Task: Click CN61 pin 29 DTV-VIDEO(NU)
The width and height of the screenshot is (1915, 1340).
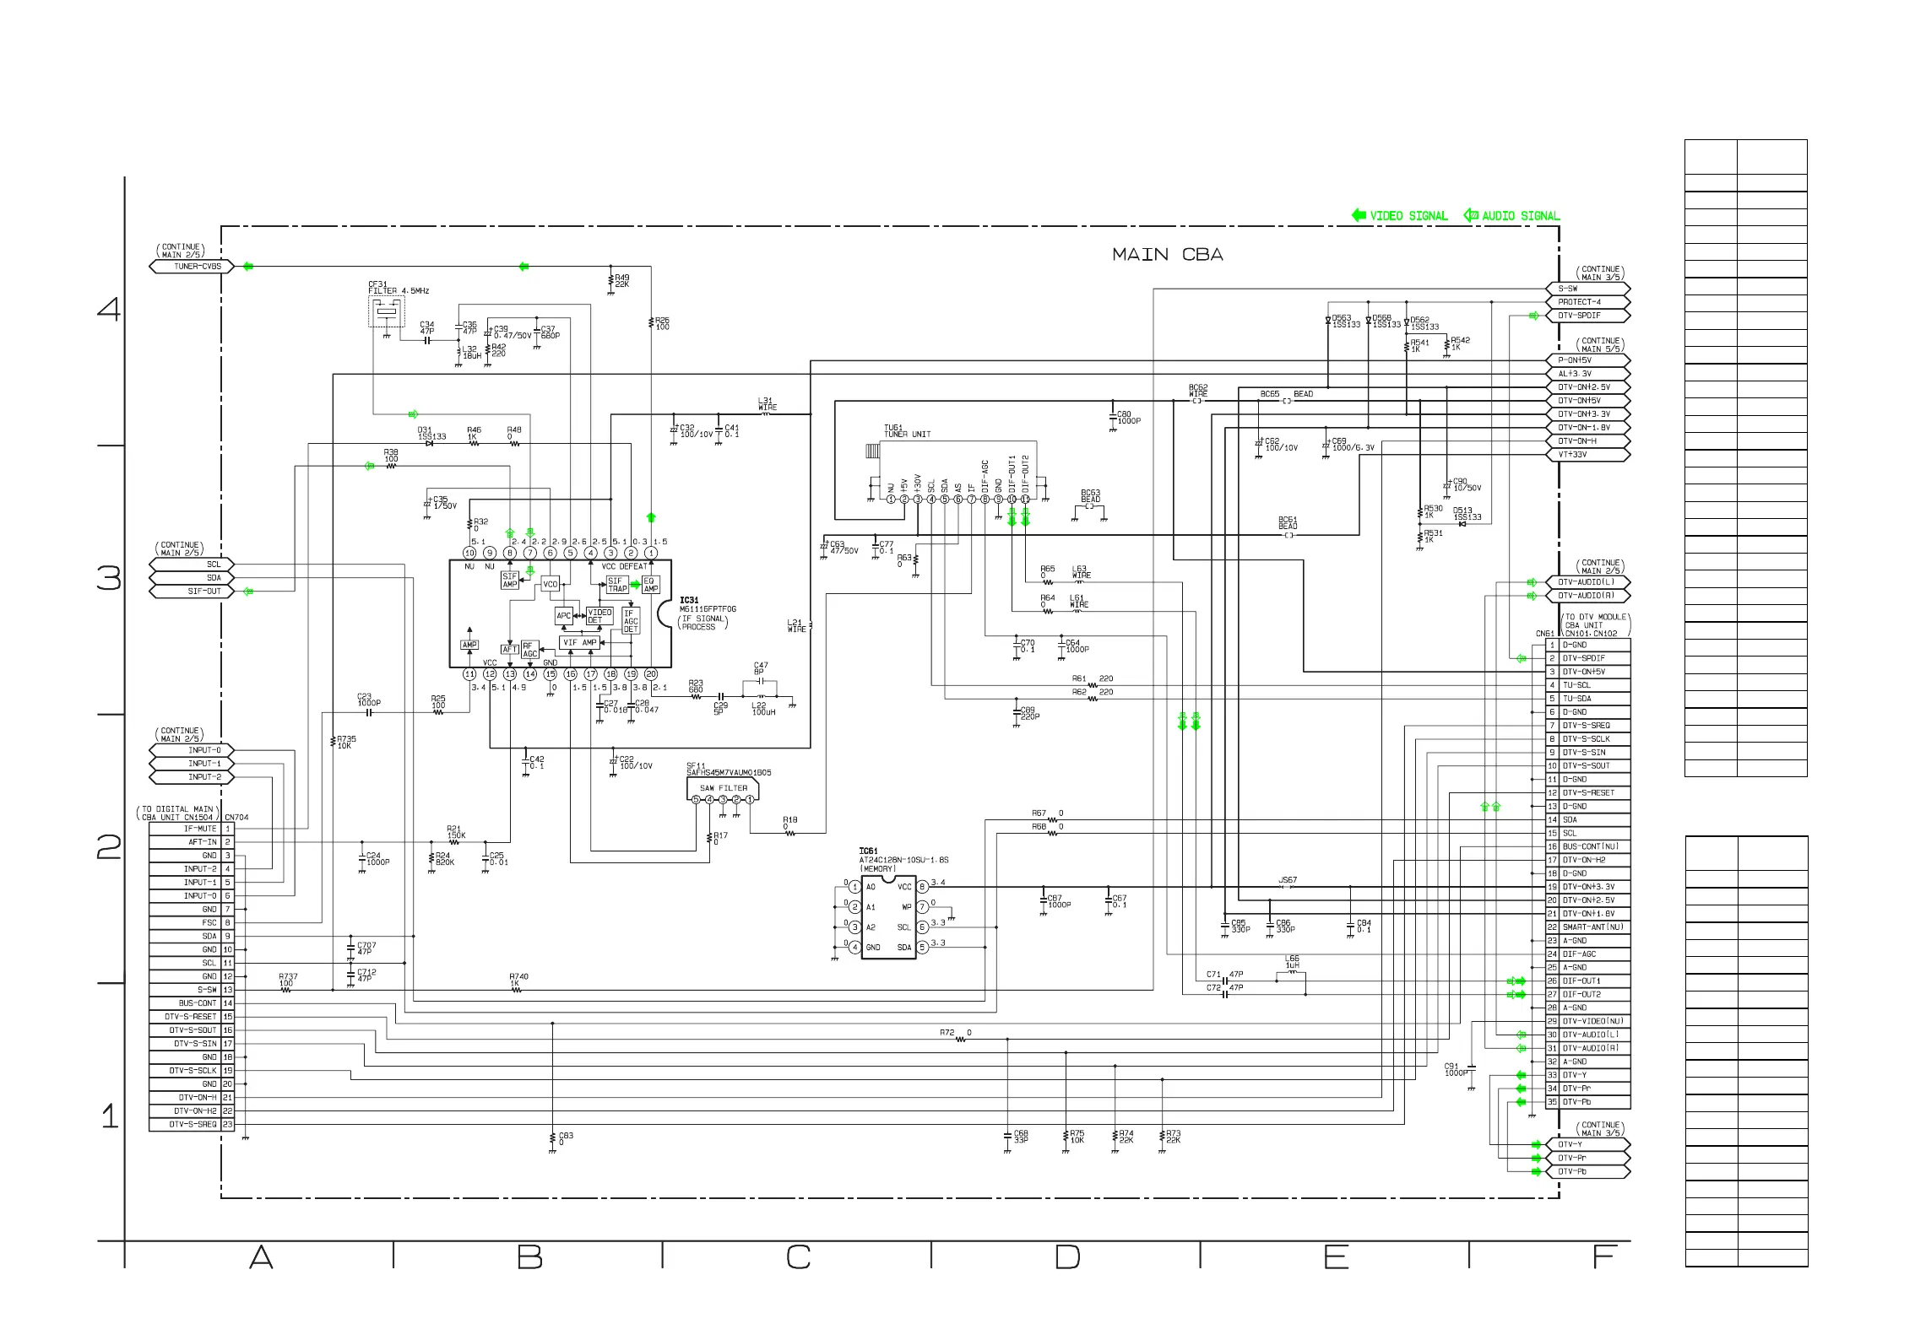Action: point(1588,1021)
